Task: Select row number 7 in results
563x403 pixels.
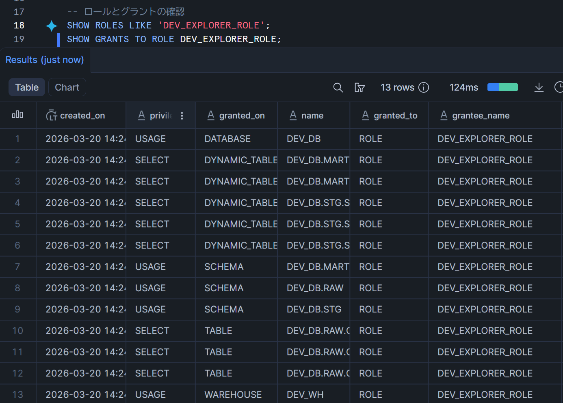Action: point(17,266)
